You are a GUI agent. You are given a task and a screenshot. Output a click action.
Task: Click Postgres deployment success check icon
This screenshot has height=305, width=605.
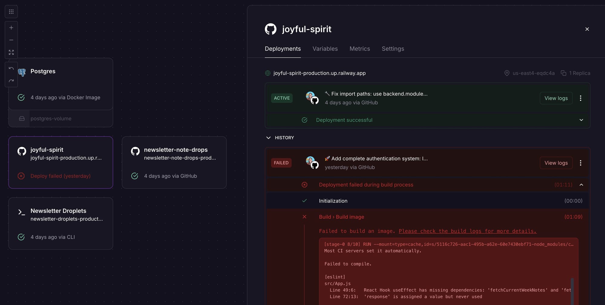[x=21, y=97]
